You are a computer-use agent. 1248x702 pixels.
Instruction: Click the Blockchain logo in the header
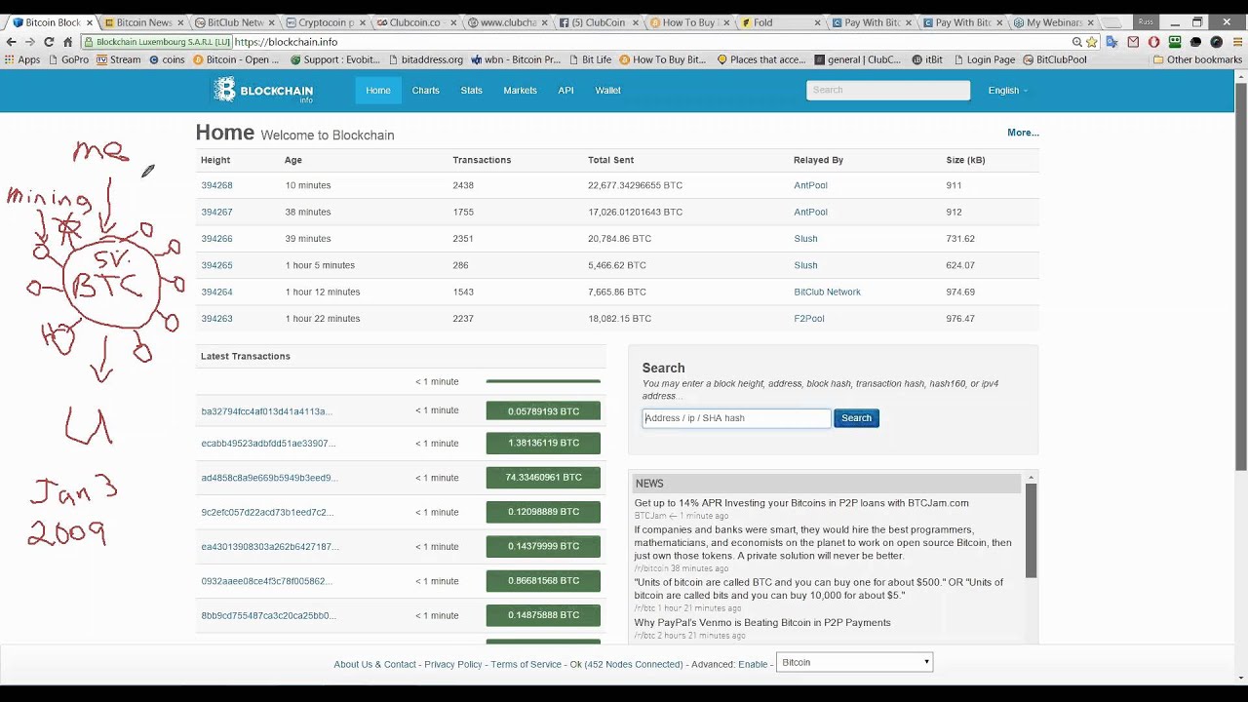click(264, 91)
